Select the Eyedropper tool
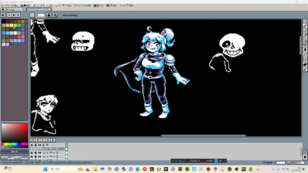Screen dimensions: 308x173 click(305, 35)
